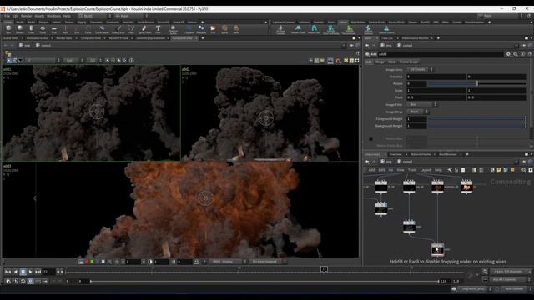Select the final add node thumbnail
Viewport: 534px width, 300px height.
(x=437, y=250)
